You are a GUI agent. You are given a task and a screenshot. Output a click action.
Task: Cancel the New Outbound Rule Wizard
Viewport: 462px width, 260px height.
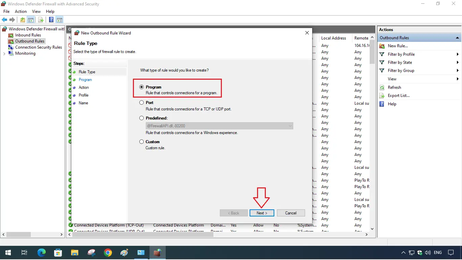tap(291, 213)
